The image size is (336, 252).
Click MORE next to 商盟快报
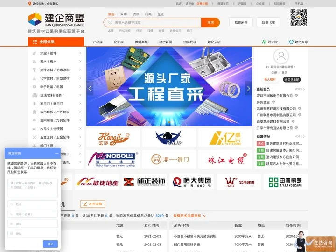click(300, 136)
